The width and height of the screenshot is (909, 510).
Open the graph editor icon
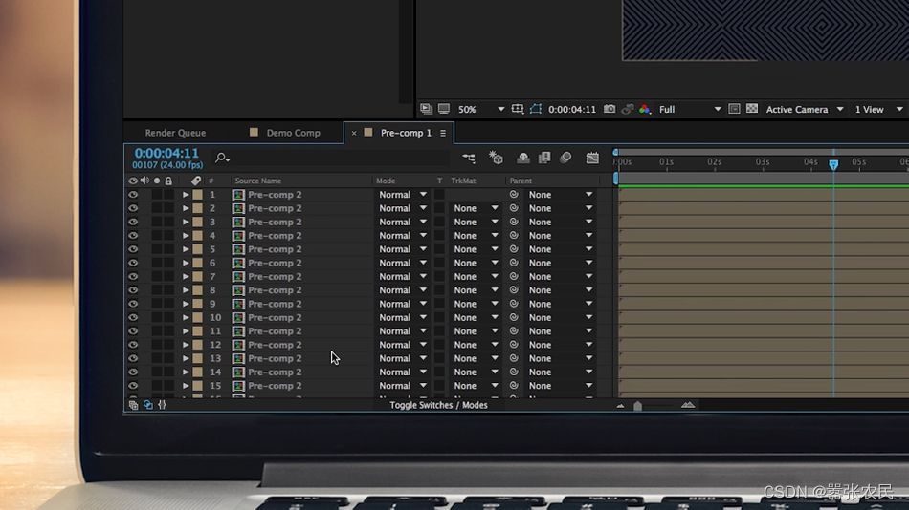(x=592, y=158)
